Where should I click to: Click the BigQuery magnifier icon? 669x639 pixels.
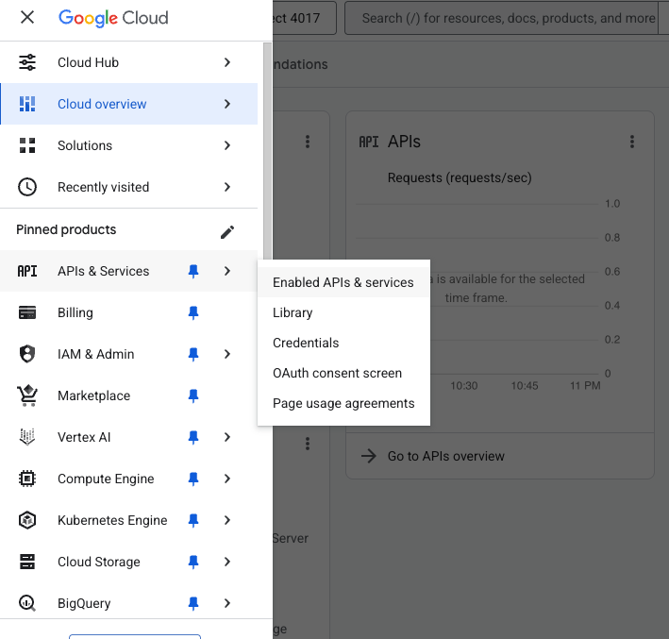[27, 603]
